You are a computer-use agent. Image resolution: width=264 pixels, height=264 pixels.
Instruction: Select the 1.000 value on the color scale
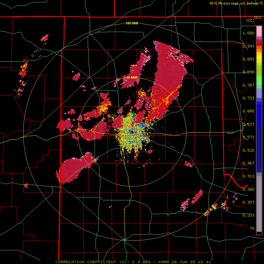248,33
